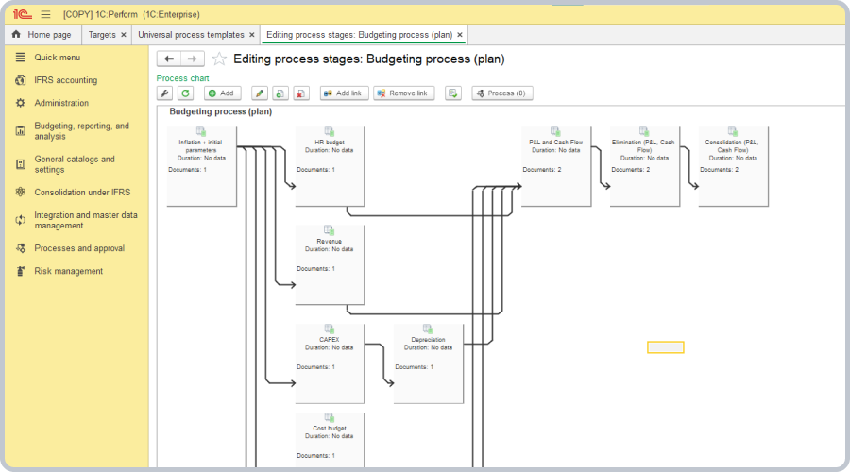Open Risk management section
The image size is (850, 472).
[x=68, y=271]
